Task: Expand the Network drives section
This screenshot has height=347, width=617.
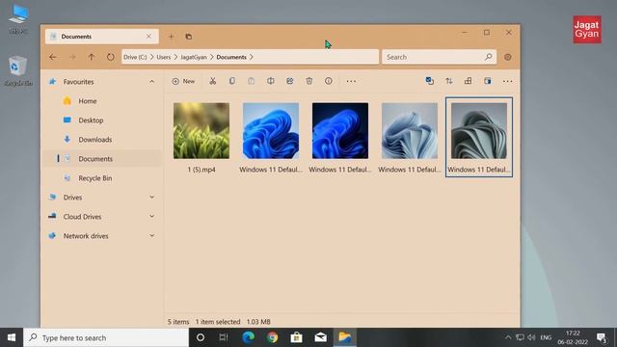Action: [151, 235]
